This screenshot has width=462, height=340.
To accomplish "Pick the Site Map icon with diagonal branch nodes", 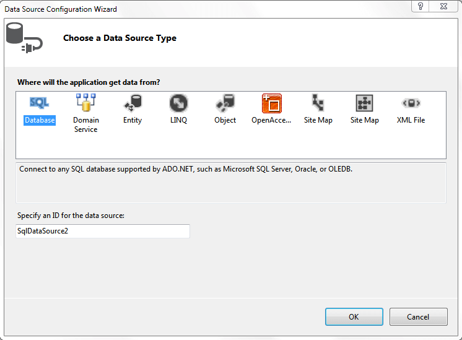I will 318,103.
